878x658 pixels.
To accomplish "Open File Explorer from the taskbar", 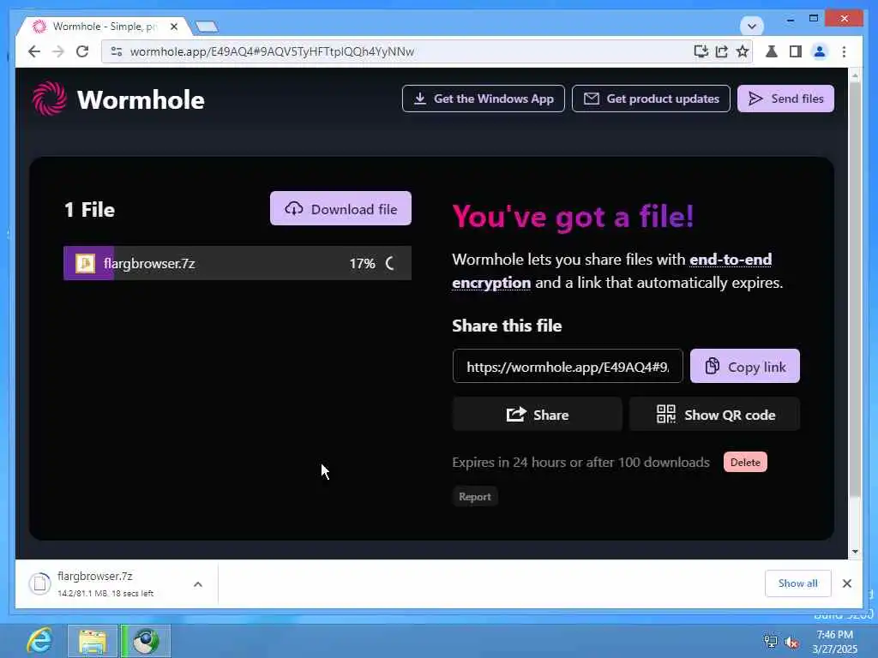I will (x=93, y=641).
